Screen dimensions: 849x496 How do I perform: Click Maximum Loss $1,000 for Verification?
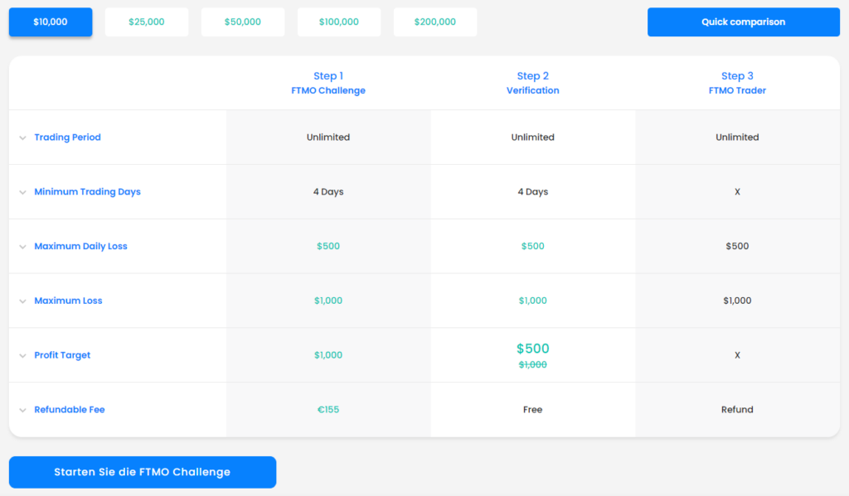533,301
